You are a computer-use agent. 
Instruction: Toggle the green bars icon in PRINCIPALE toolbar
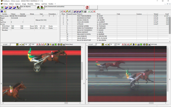point(56,45)
